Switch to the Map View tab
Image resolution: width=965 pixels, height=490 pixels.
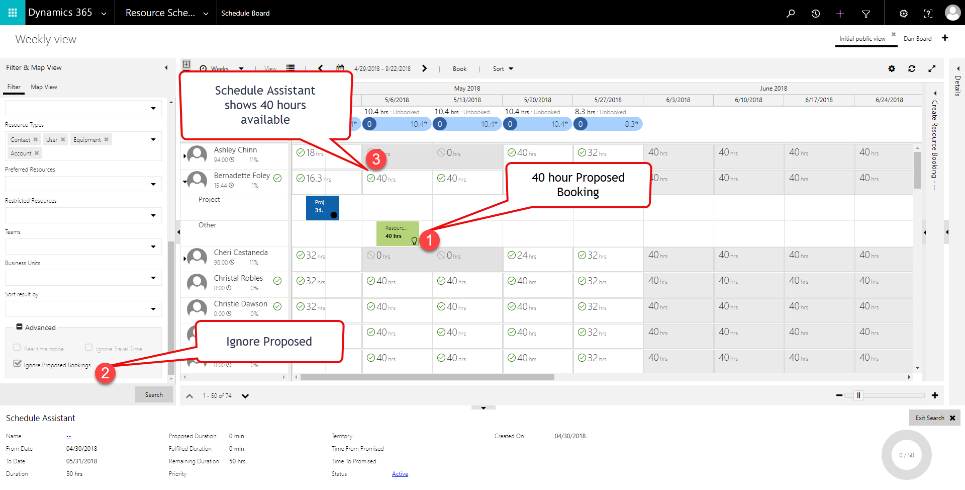point(43,87)
